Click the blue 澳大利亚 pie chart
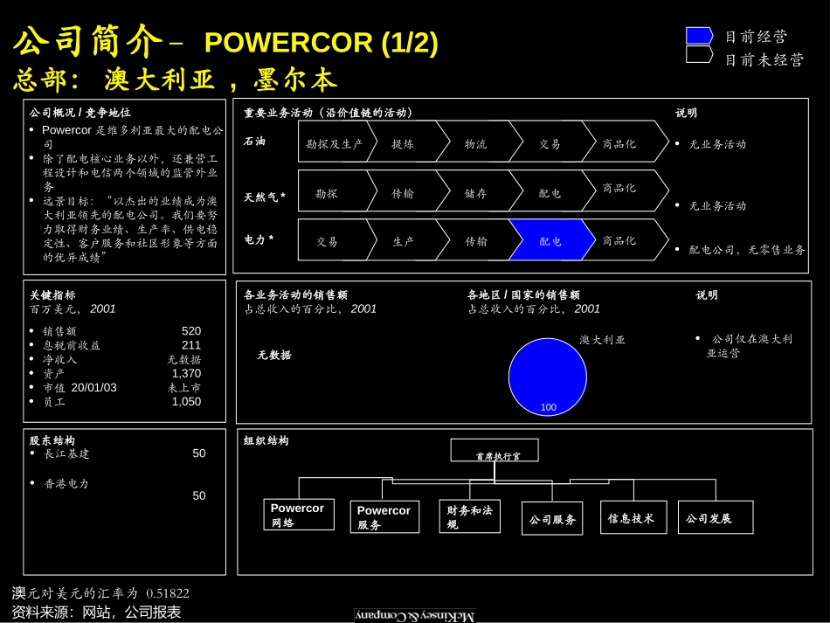Viewport: 830px width, 623px height. [547, 377]
